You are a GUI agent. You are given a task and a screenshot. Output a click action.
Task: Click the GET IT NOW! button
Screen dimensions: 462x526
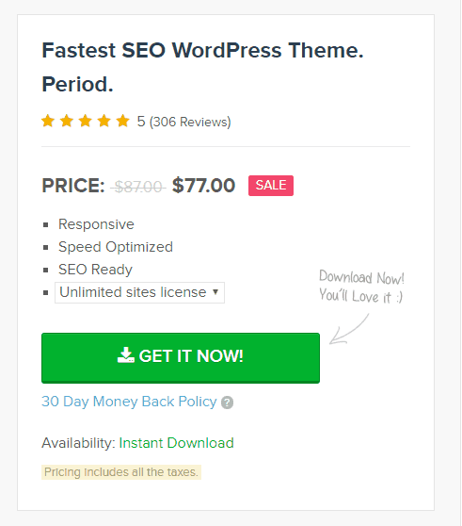[181, 358]
